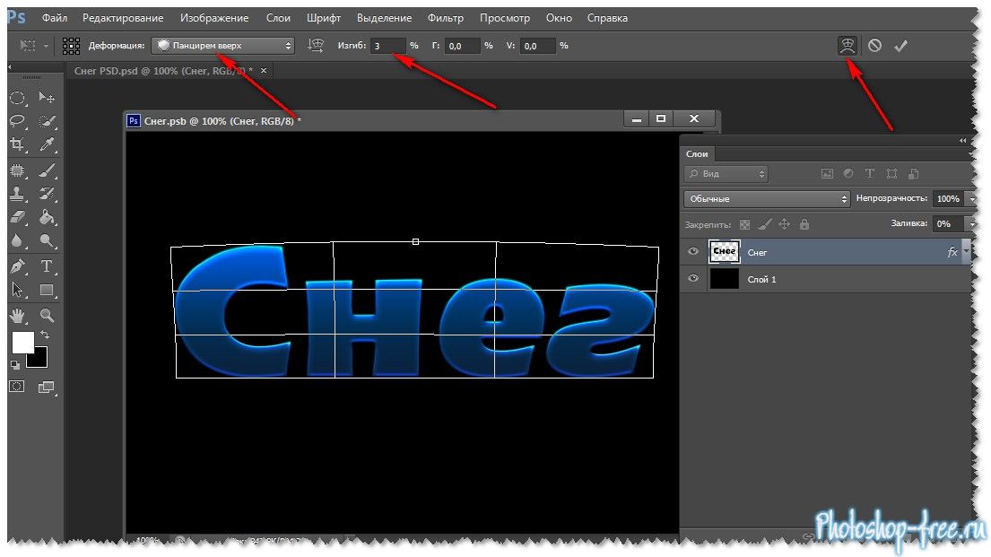Open the Деформация warp style dropdown
The image size is (991, 557).
(x=222, y=46)
